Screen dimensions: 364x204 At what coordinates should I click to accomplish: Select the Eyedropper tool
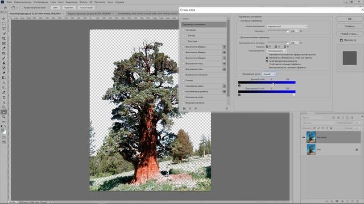[4, 48]
